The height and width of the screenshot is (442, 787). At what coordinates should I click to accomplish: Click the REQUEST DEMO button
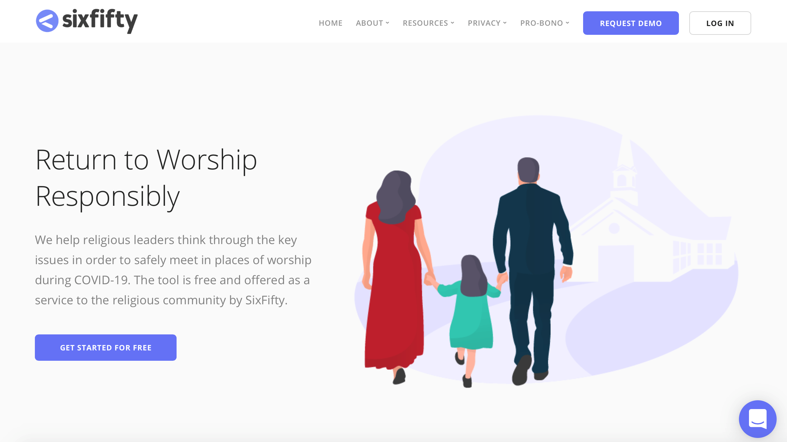(631, 23)
